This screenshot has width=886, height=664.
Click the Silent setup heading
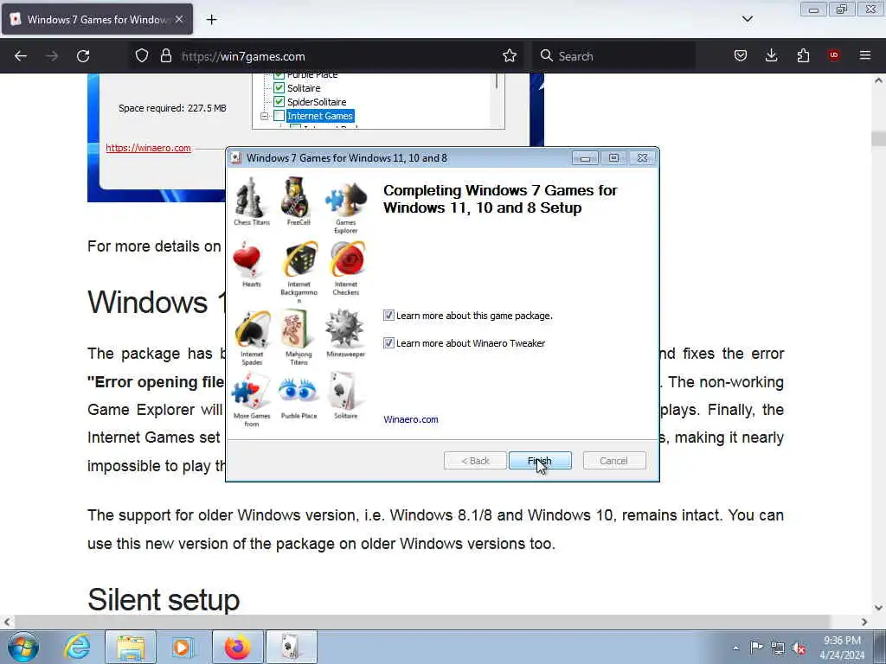(164, 599)
